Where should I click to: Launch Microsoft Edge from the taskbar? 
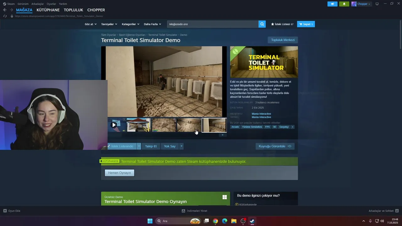click(225, 221)
